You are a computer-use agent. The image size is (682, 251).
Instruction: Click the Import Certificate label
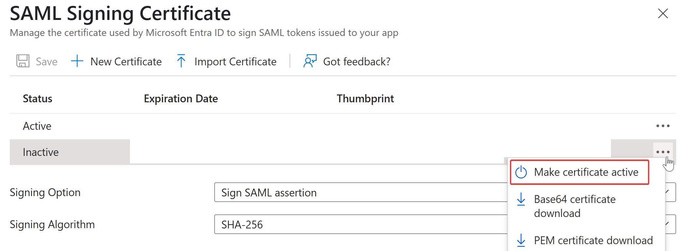(235, 62)
